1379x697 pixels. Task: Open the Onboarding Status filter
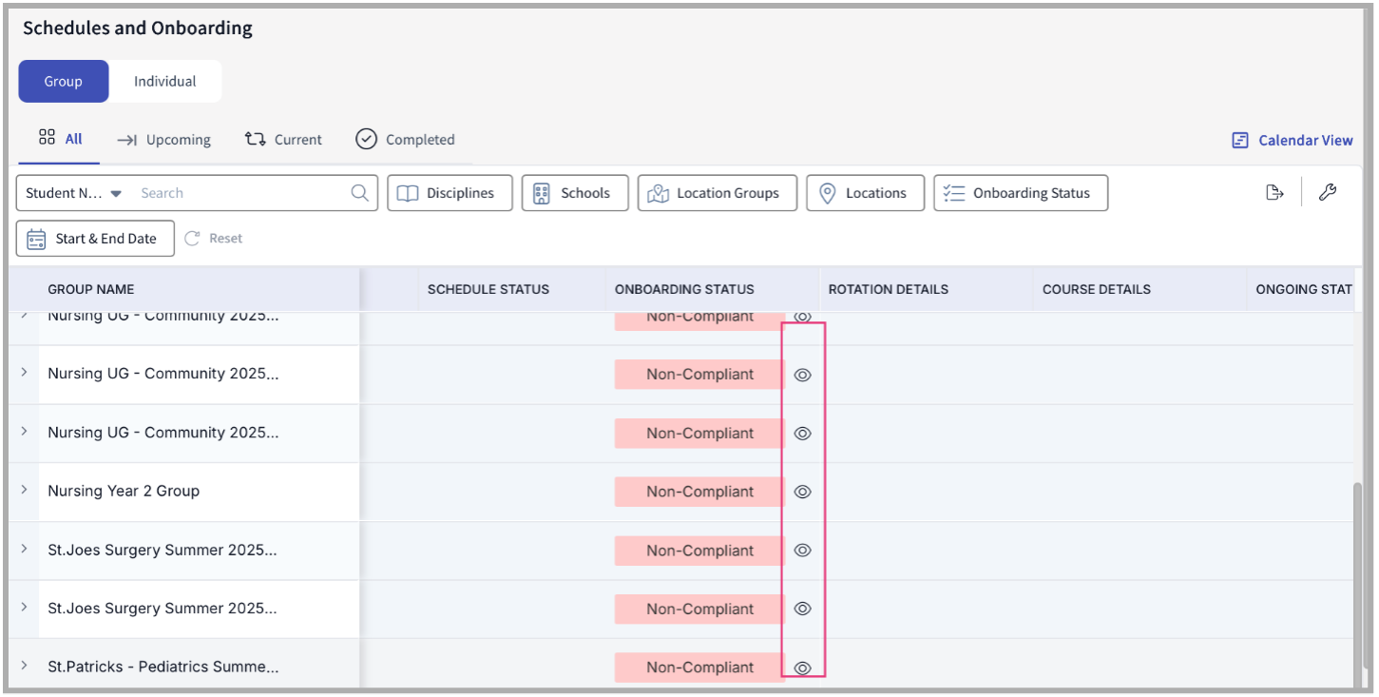(x=1020, y=193)
